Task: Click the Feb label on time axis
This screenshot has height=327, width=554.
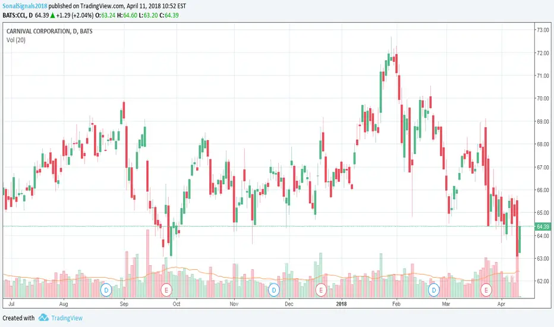Action: pyautogui.click(x=396, y=304)
